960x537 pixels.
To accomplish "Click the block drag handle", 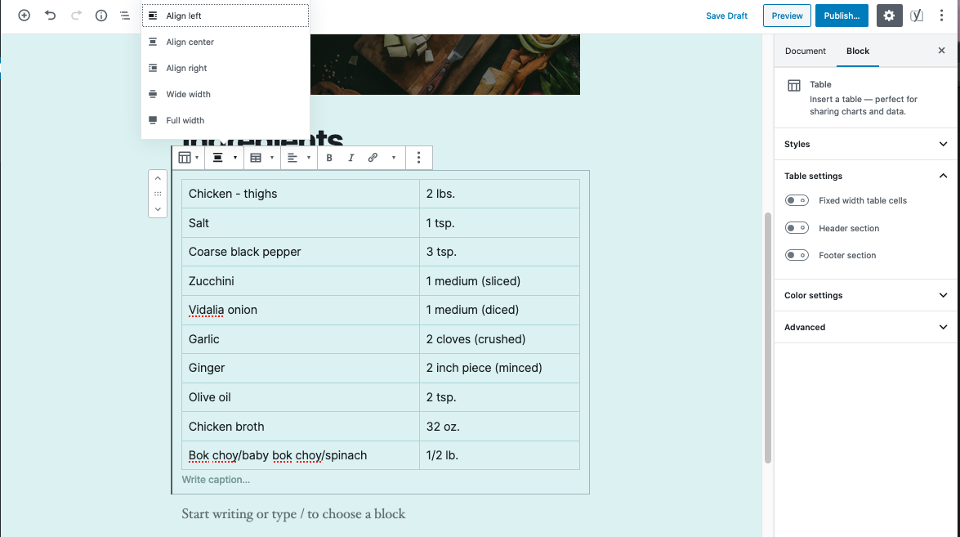I will pyautogui.click(x=158, y=194).
